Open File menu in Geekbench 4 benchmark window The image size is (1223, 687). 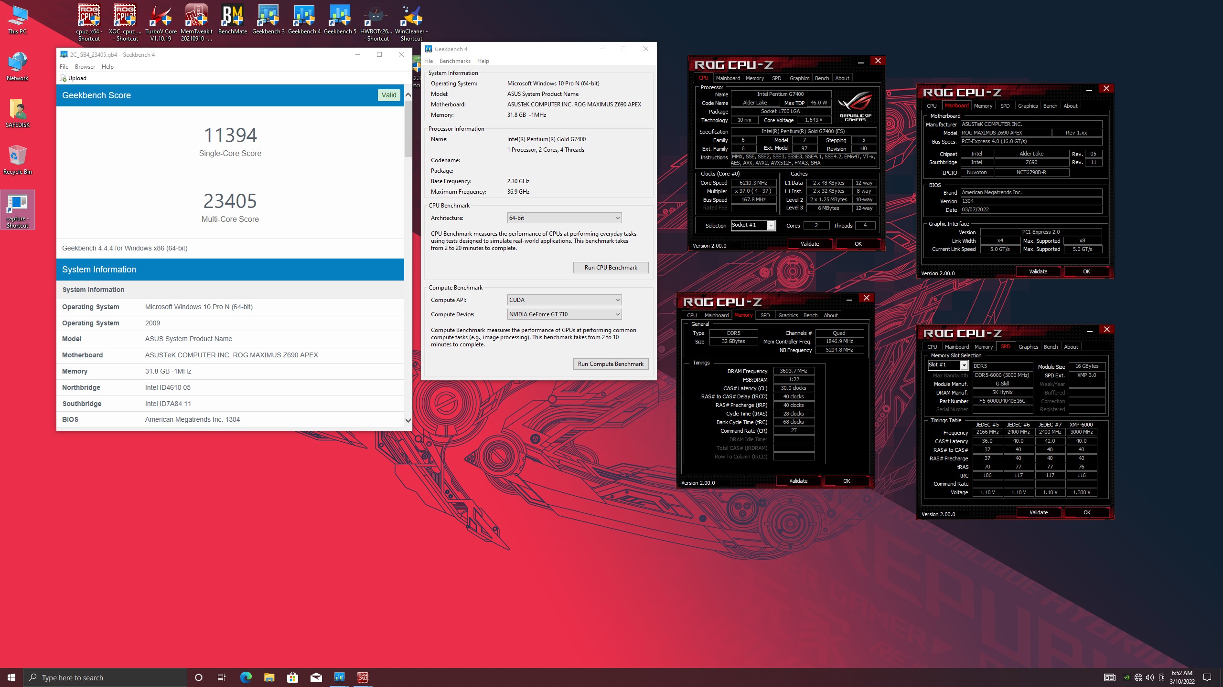429,61
